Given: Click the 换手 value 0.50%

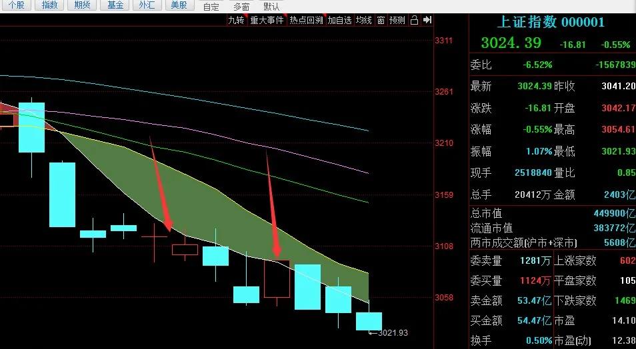Looking at the screenshot, I should pyautogui.click(x=539, y=340).
